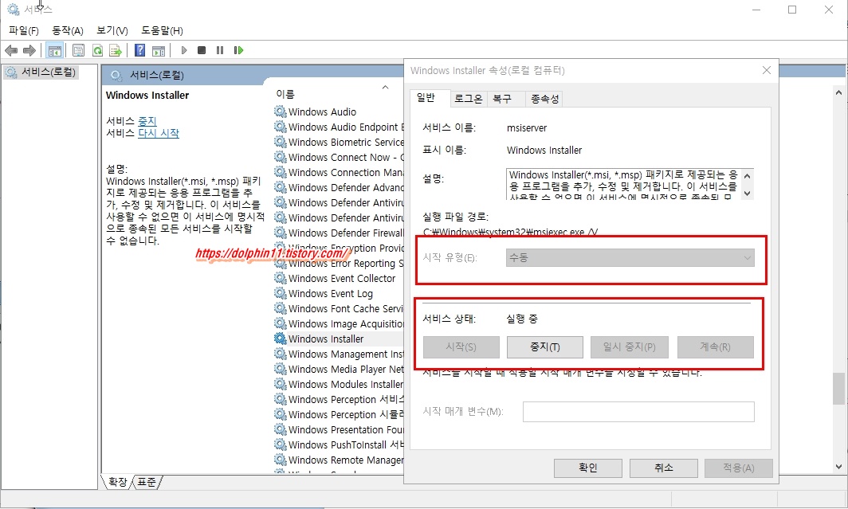Open the 동작(A) menu

coord(68,30)
